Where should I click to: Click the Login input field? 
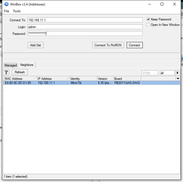[85, 27]
